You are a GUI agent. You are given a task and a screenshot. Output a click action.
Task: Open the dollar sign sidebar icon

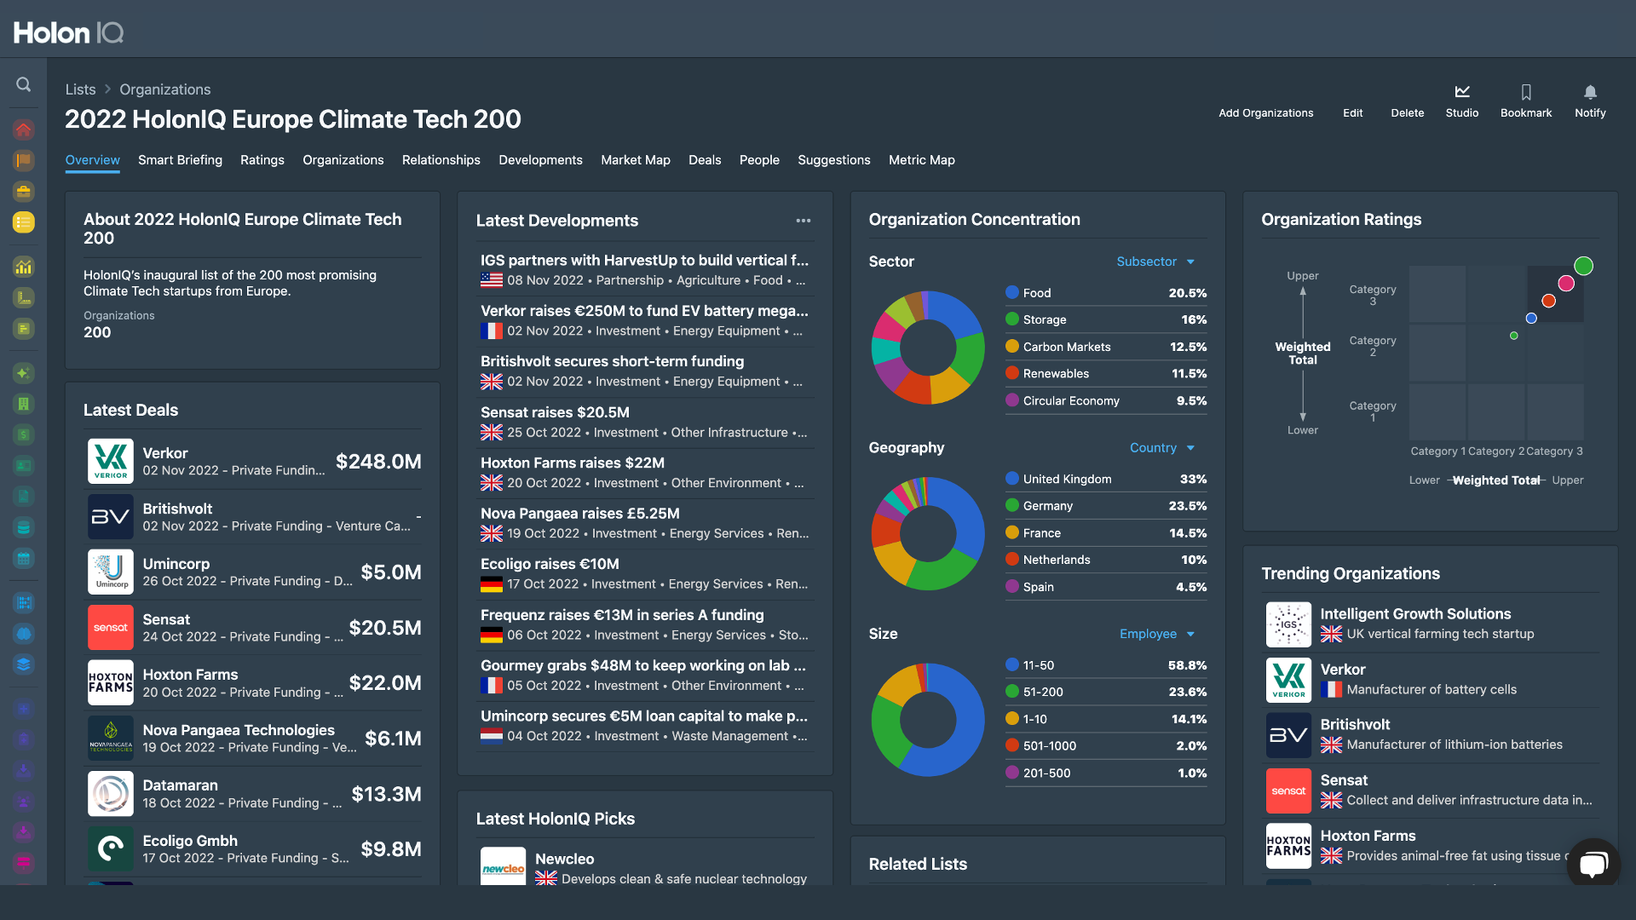[x=23, y=434]
